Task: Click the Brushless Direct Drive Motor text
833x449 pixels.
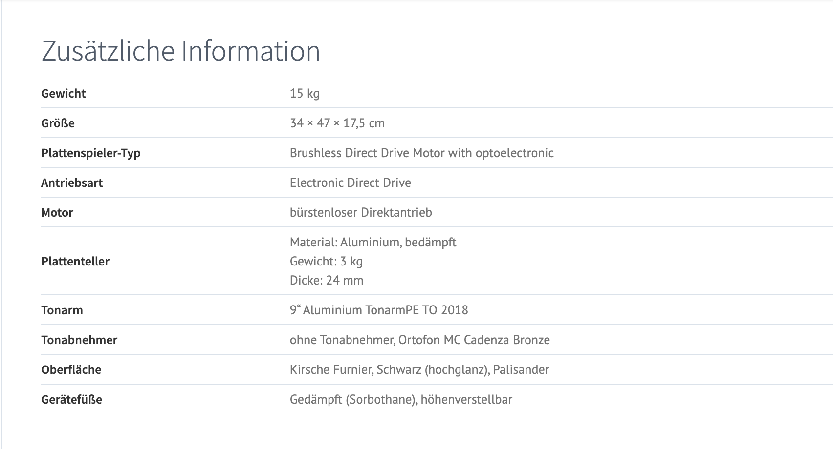Action: (421, 153)
